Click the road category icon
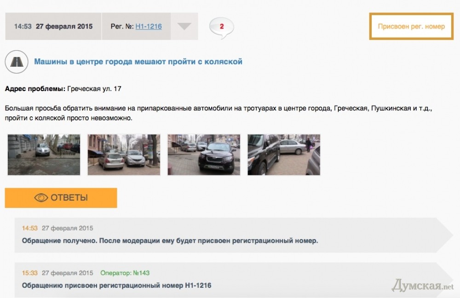Screen dimensions: 460x298 click(x=17, y=62)
